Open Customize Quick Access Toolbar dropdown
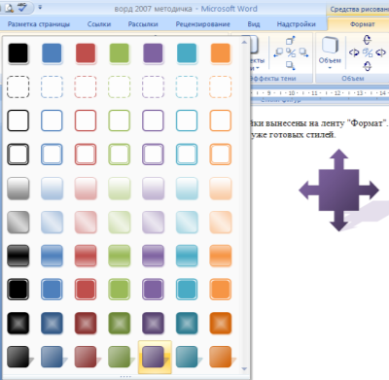The width and height of the screenshot is (389, 380). (40, 7)
